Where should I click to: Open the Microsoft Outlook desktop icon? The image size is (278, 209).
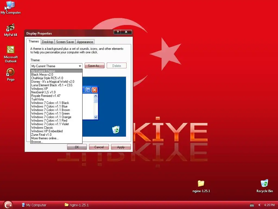11,54
